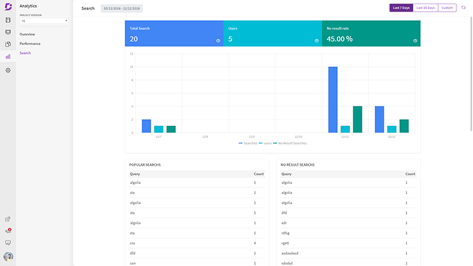
Task: Click help icon on Total Search card
Action: 218,41
